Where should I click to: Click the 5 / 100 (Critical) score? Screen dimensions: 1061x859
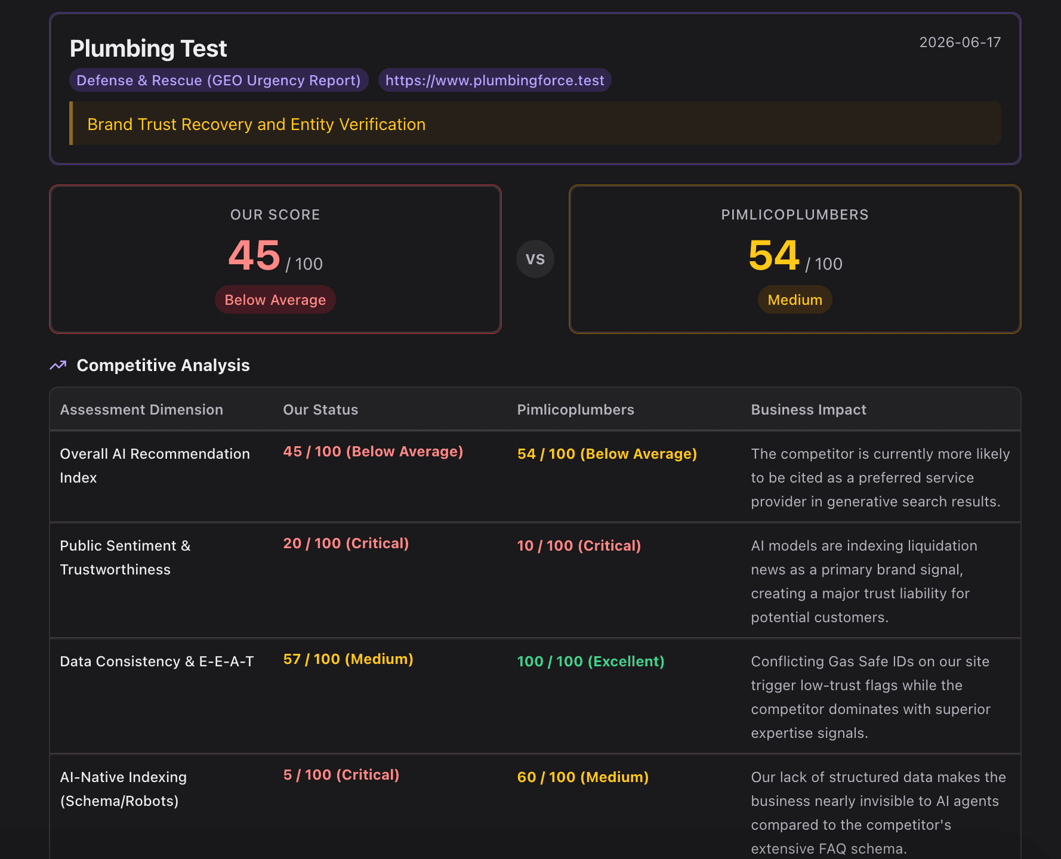click(341, 775)
